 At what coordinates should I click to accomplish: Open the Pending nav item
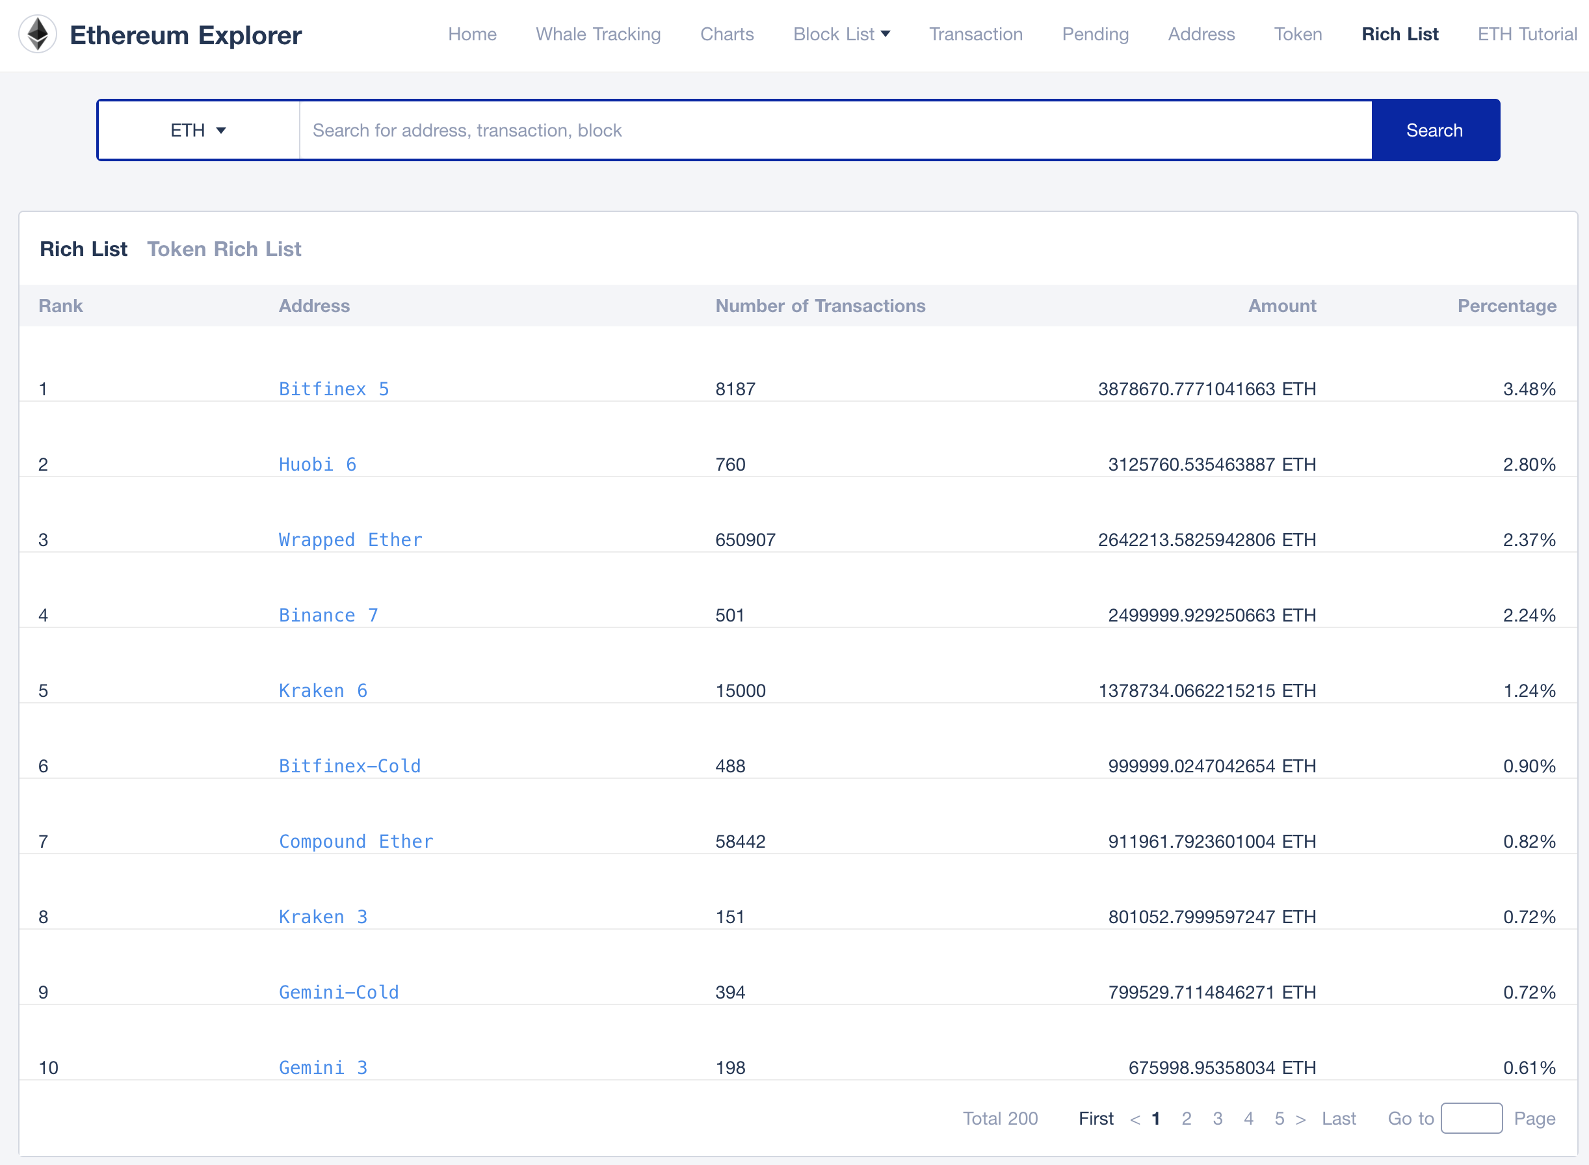coord(1096,34)
